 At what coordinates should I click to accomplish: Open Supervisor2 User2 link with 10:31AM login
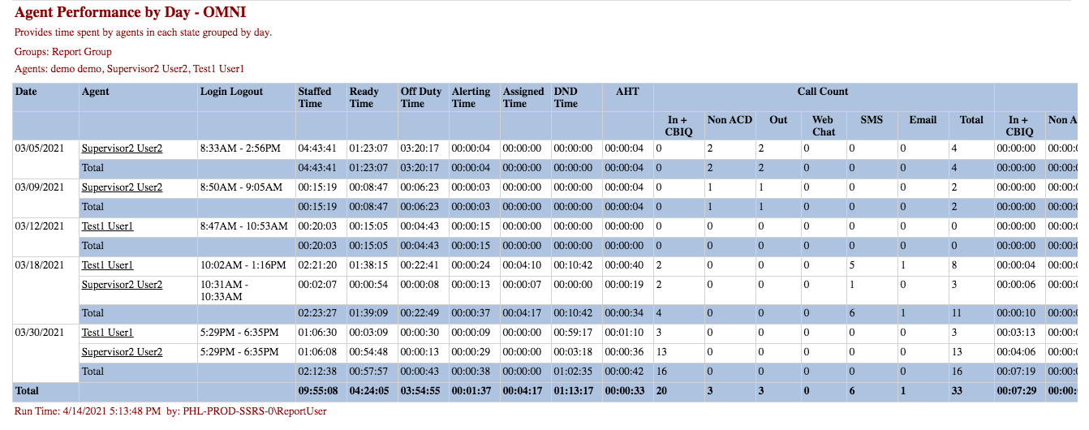coord(122,285)
